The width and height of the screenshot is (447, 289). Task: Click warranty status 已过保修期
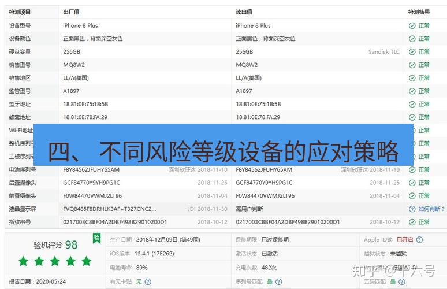(275, 240)
